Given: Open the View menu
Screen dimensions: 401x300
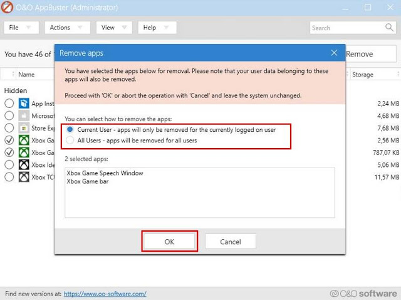Looking at the screenshot, I should [x=114, y=28].
